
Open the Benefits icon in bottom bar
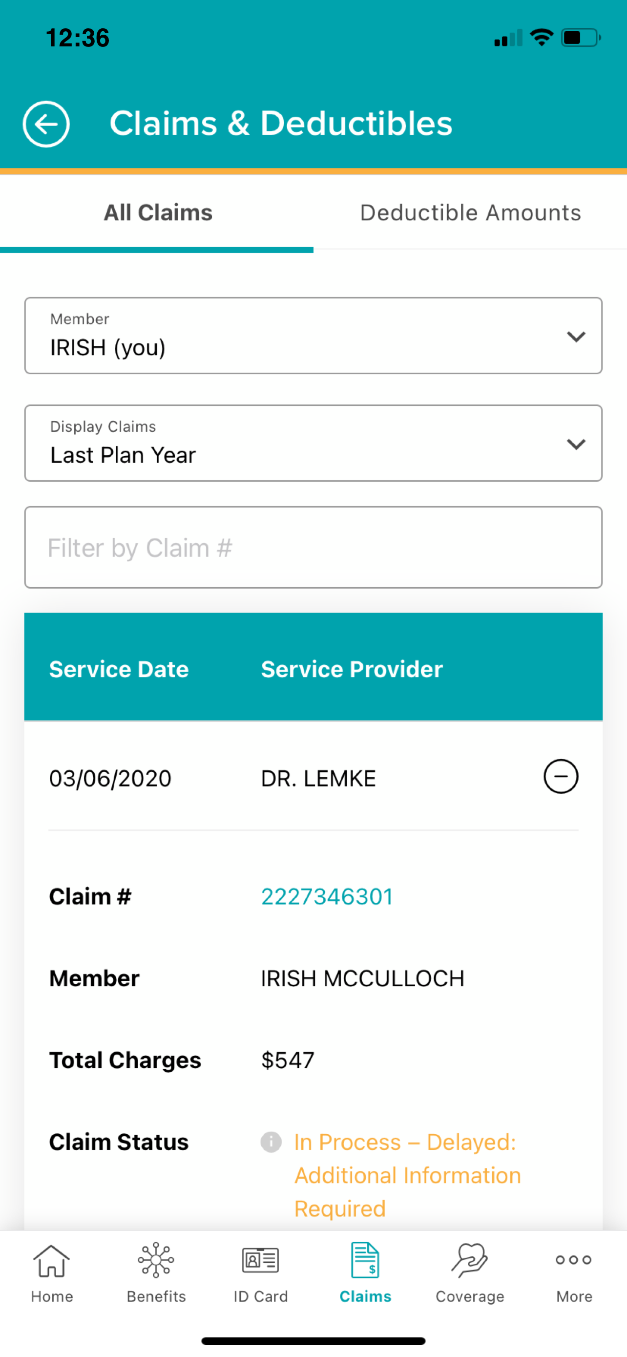click(156, 1260)
